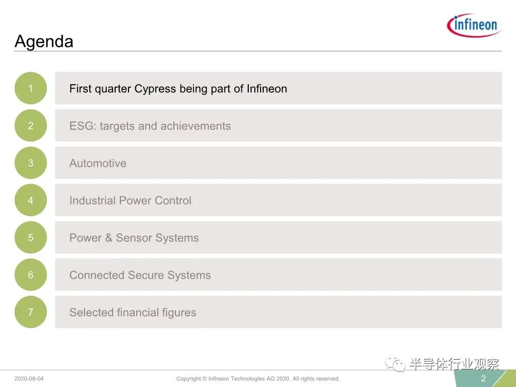
Task: Click the 2020-08-04 date footer
Action: pyautogui.click(x=29, y=379)
